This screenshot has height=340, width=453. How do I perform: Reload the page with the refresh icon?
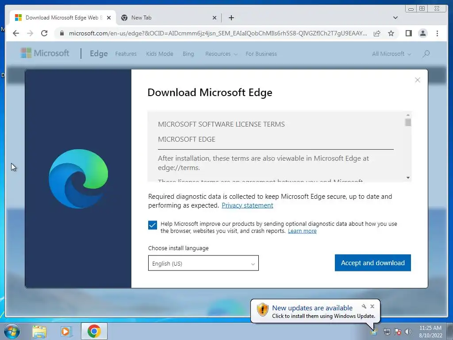44,33
